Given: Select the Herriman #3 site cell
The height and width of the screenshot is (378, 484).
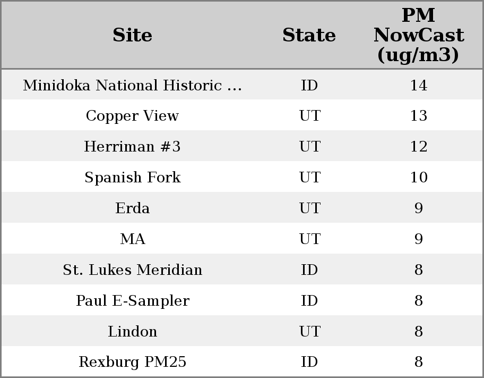Looking at the screenshot, I should pyautogui.click(x=132, y=147).
